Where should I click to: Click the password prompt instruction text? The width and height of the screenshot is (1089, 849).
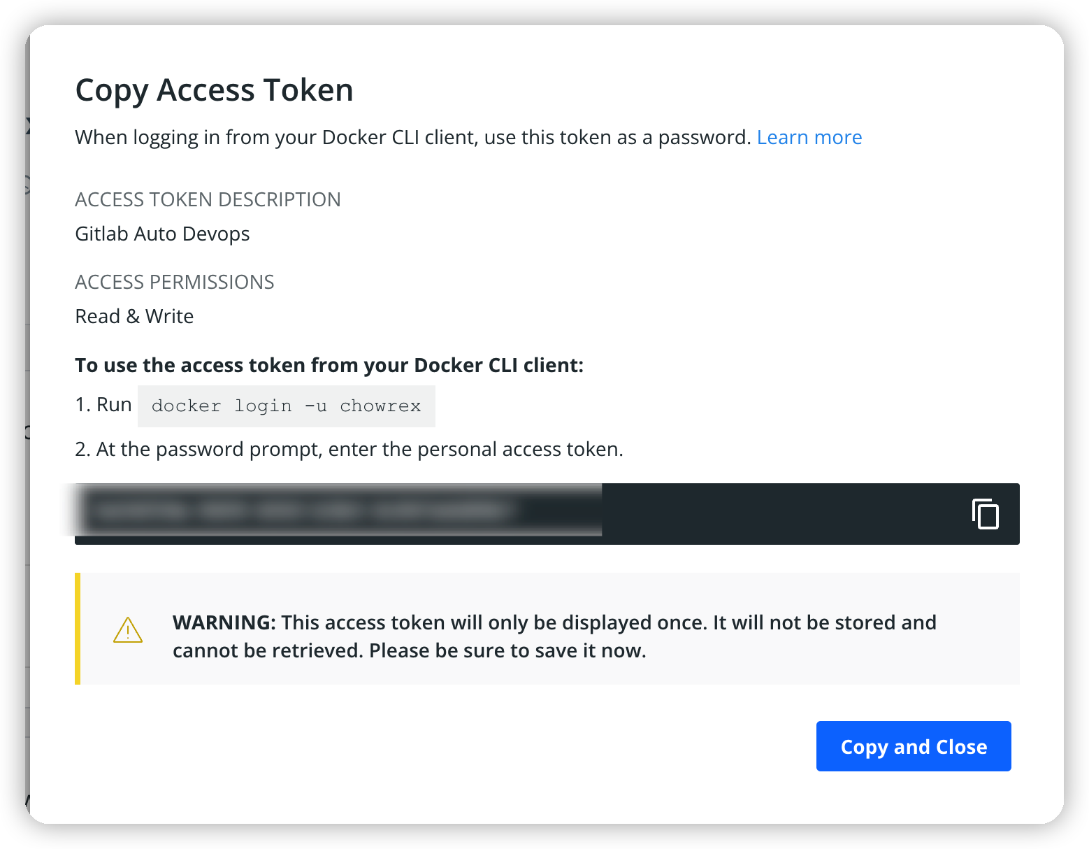point(349,449)
